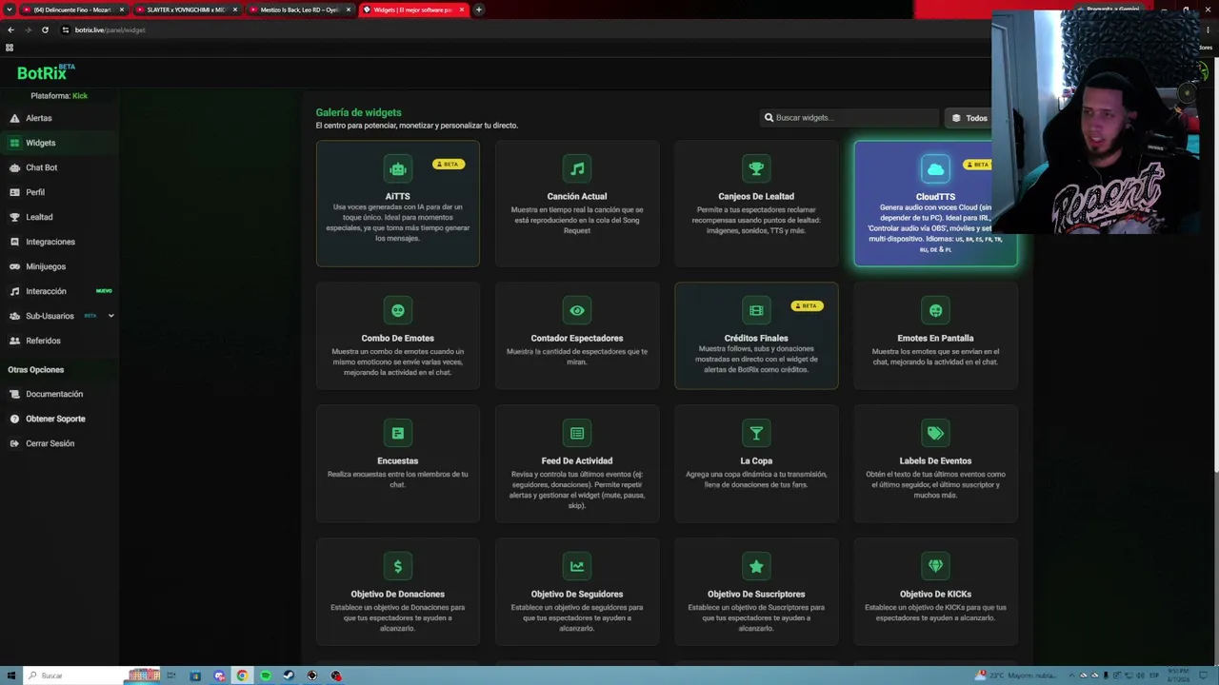The height and width of the screenshot is (685, 1219).
Task: Switch to the SLAYTER x YOVNGCHIMI tab
Action: [x=186, y=10]
